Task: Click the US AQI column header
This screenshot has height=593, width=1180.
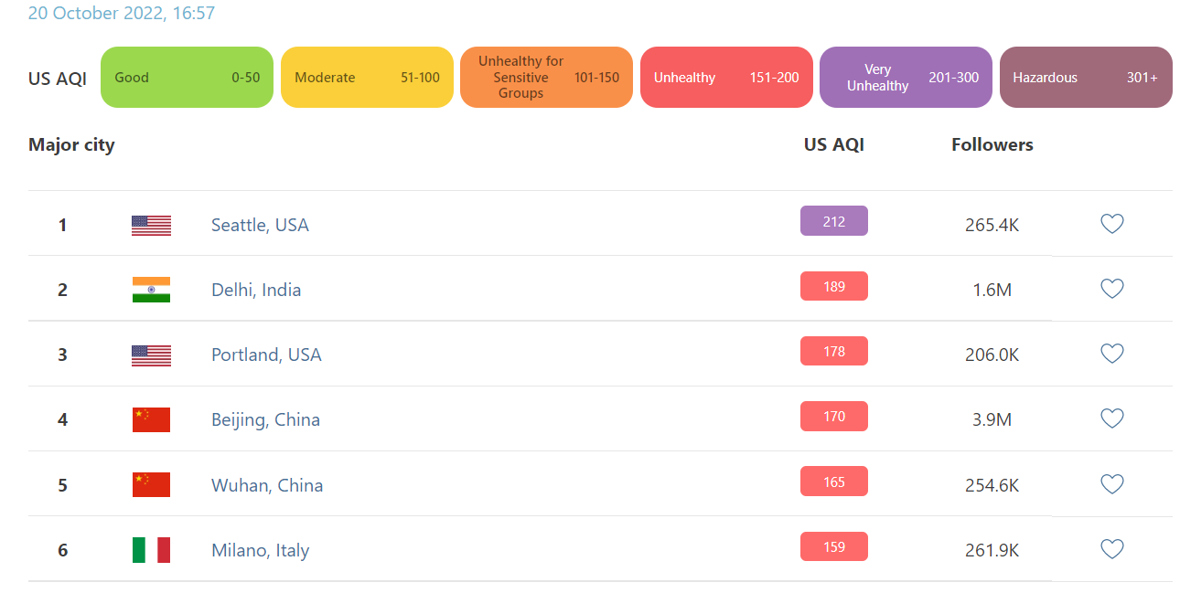Action: click(833, 144)
